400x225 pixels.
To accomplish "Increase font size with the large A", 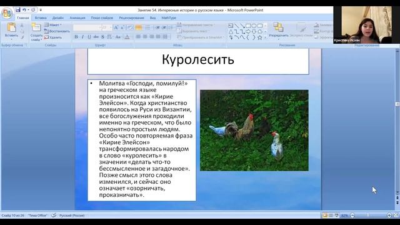I will click(x=116, y=27).
